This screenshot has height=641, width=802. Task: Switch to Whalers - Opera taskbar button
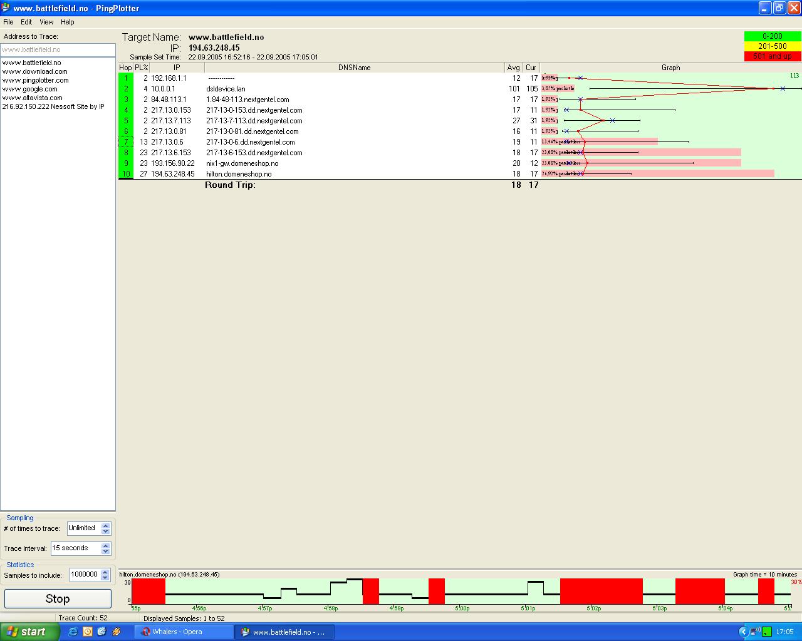(184, 632)
